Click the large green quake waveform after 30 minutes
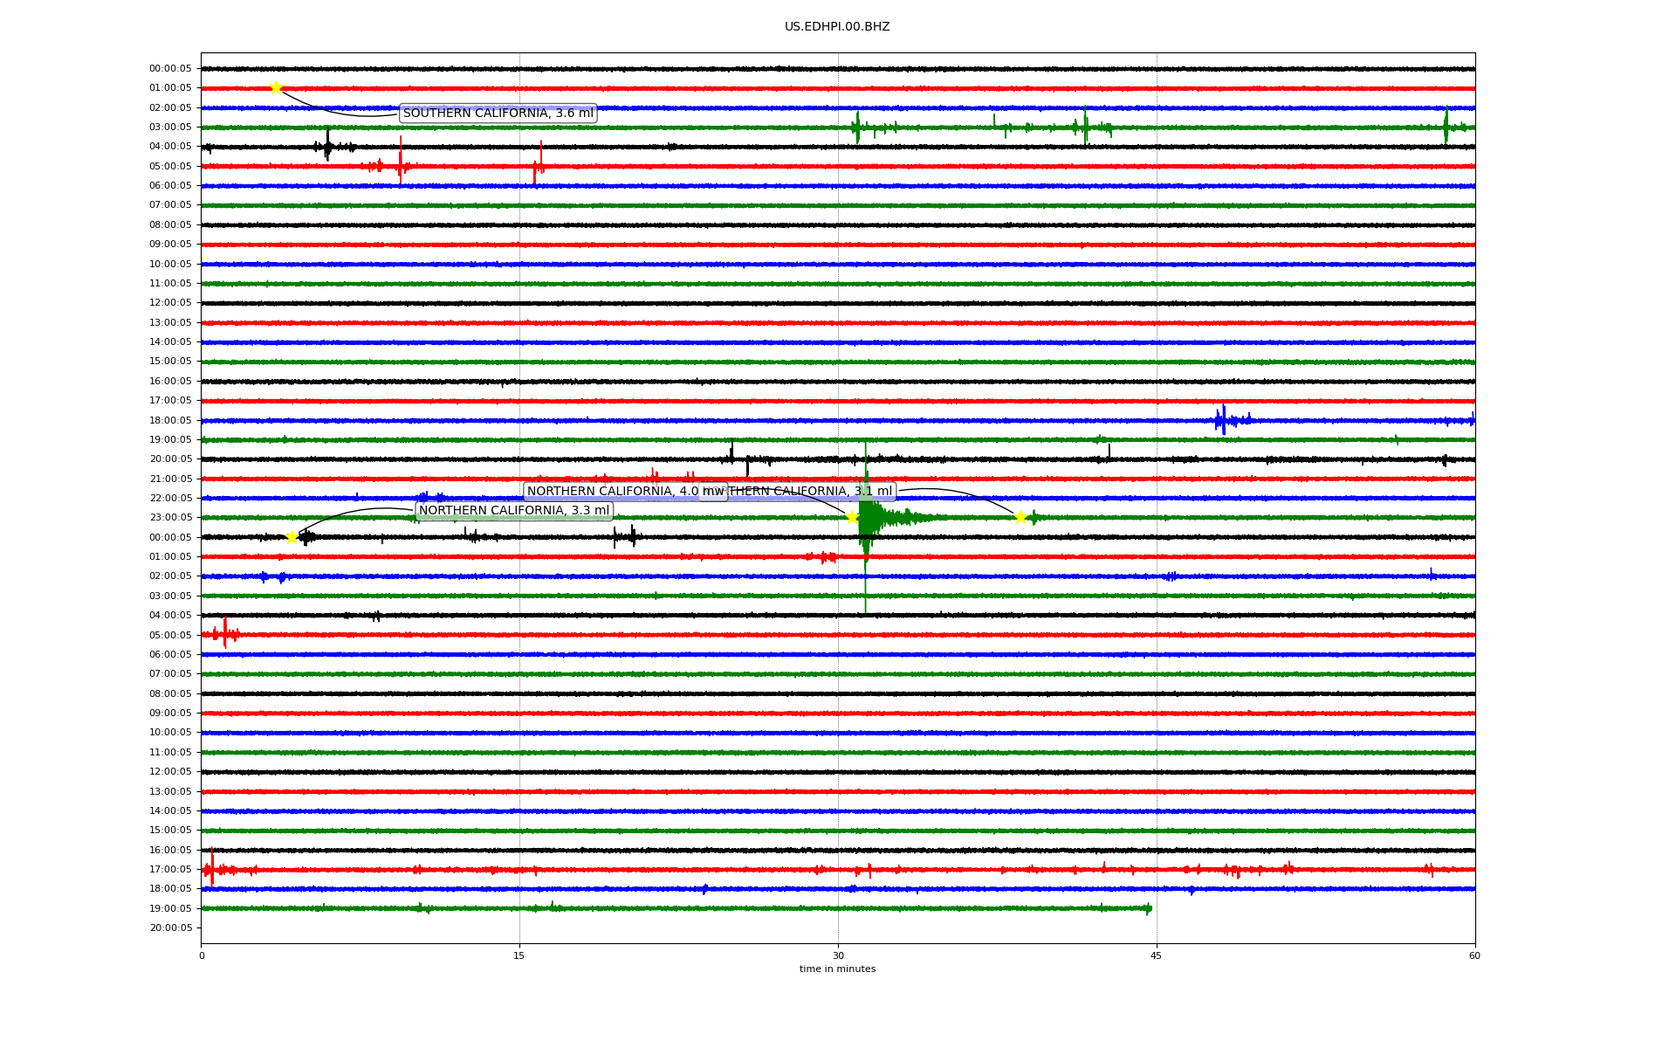The height and width of the screenshot is (1048, 1676). (x=869, y=518)
